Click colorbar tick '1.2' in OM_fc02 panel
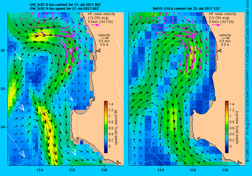 click(x=111, y=110)
